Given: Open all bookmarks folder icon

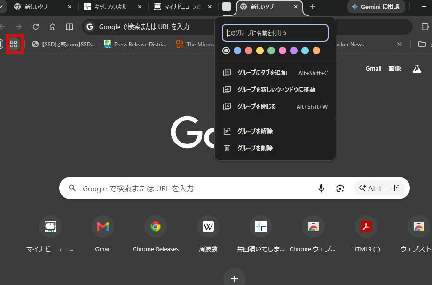Looking at the screenshot, I should point(422,44).
